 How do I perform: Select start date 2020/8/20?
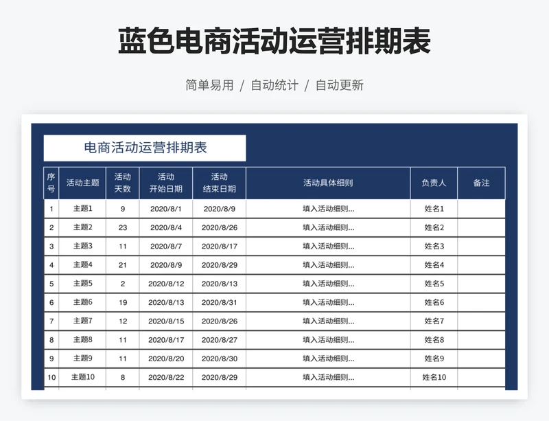(166, 359)
